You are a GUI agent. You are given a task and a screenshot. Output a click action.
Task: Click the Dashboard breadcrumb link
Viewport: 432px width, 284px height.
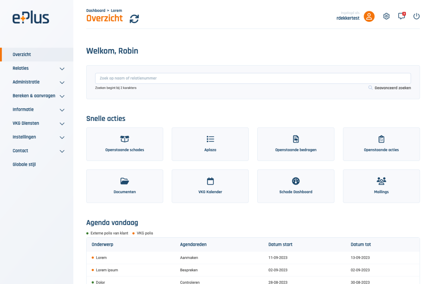click(x=95, y=11)
